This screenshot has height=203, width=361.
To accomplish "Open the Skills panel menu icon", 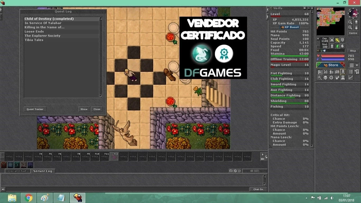I will point(305,8).
